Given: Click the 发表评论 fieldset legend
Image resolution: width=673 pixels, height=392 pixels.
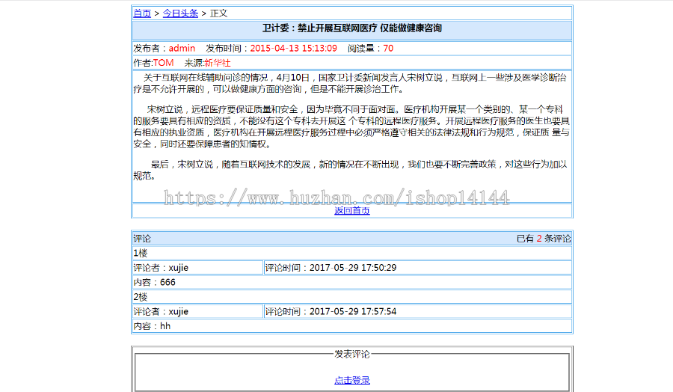Looking at the screenshot, I should tap(352, 354).
